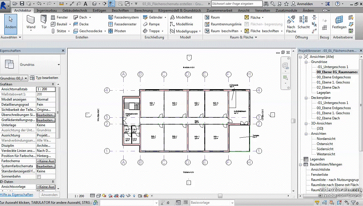Screen dimensions: 363x206
Task: Click the binoculars search icon
Action: tap(266, 4)
